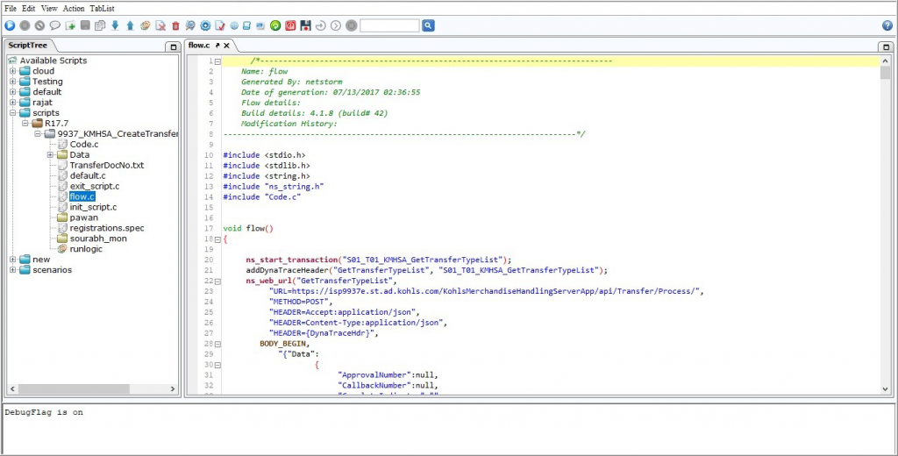Viewport: 898px width, 456px height.
Task: Collapse the 9937_KMHSA_CreateTransfer node
Action: coord(38,133)
